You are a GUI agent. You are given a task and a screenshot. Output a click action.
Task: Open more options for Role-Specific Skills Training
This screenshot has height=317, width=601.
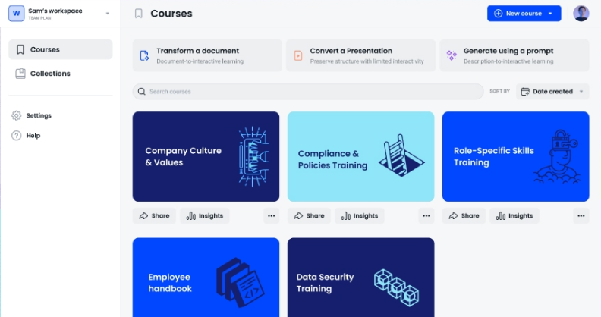pyautogui.click(x=581, y=216)
